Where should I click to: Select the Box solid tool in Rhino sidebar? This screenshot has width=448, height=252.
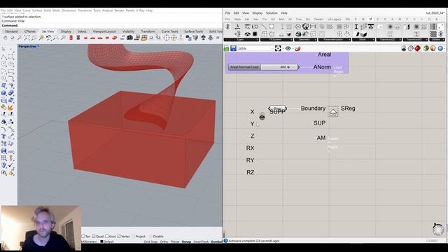(x=3, y=93)
